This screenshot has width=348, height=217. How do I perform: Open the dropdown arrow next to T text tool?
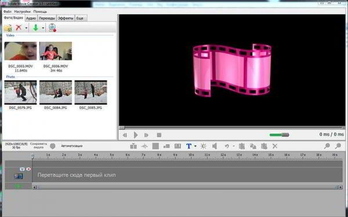(x=195, y=146)
